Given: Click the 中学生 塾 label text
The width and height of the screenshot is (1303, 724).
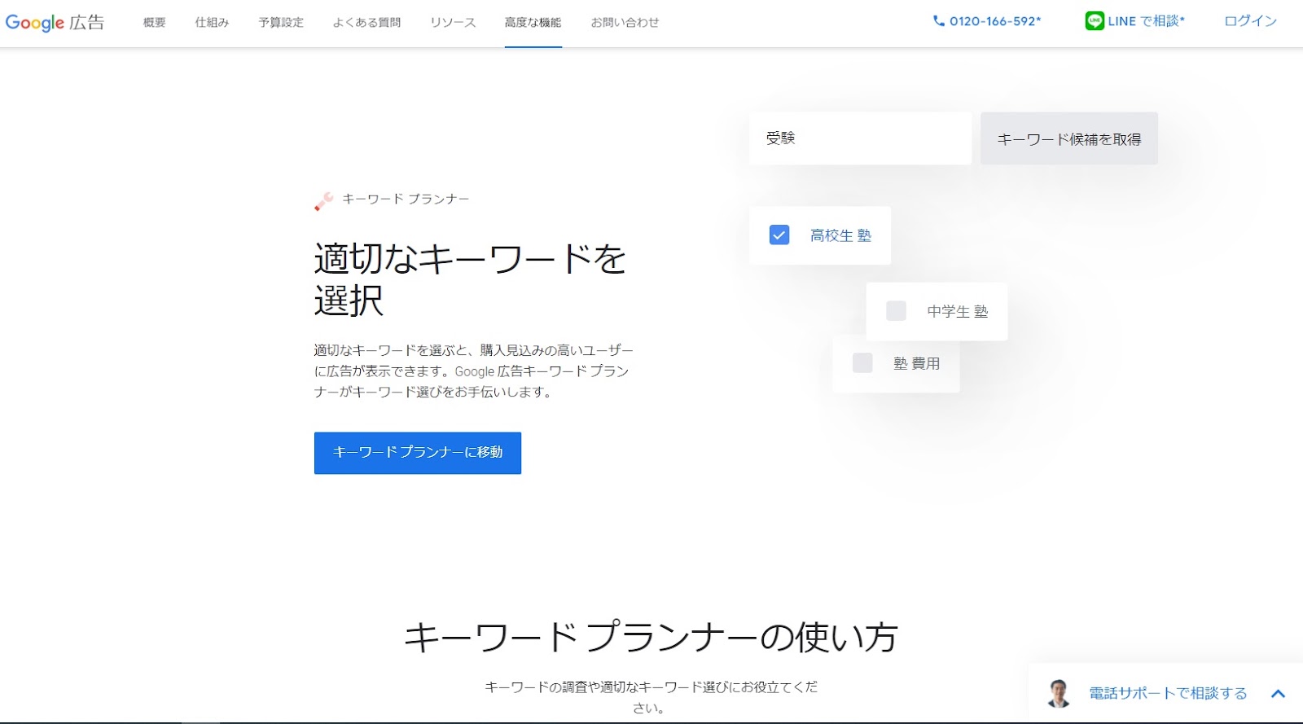Looking at the screenshot, I should [x=957, y=311].
